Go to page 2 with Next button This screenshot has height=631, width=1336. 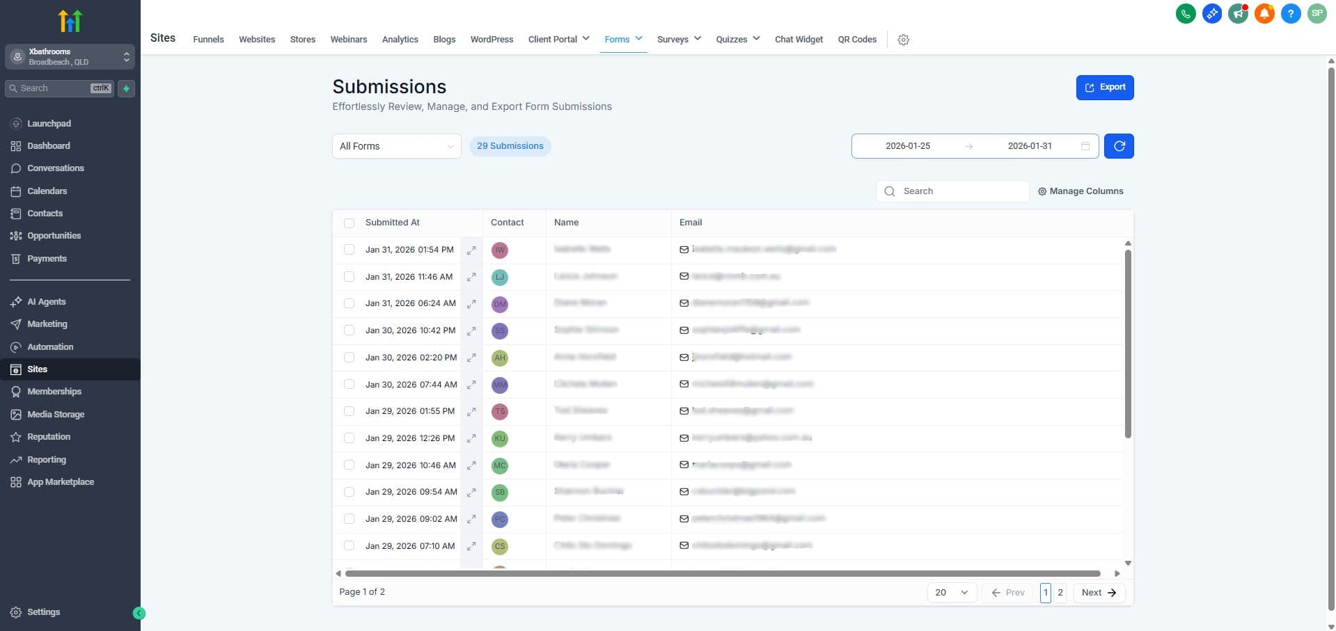(x=1097, y=592)
